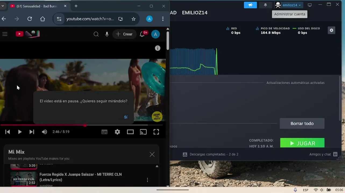Image resolution: width=345 pixels, height=193 pixels.
Task: Go to YouTube home via logo
Action: 28,34
